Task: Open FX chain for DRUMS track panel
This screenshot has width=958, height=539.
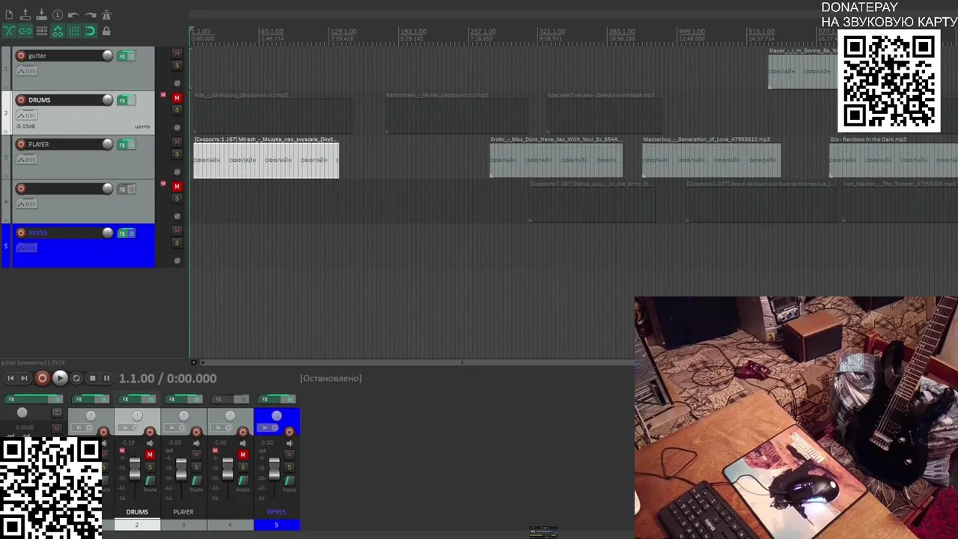Action: pos(122,100)
